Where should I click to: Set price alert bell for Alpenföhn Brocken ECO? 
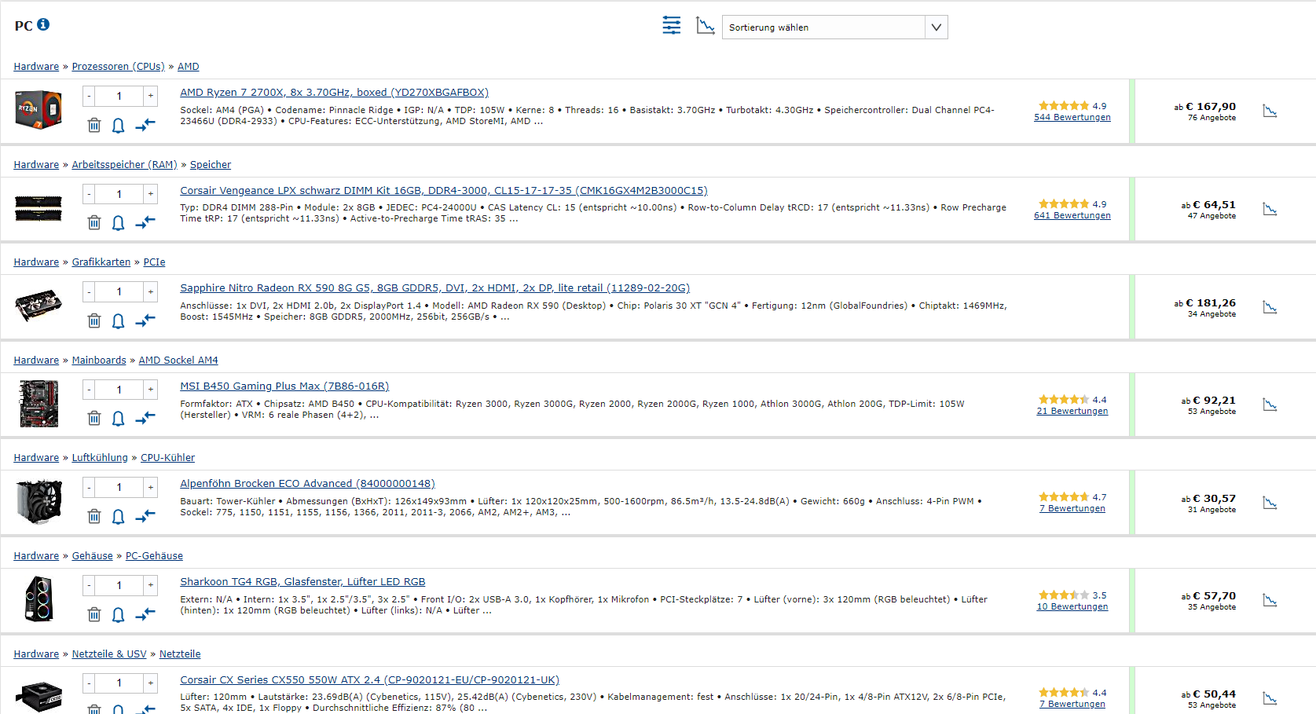point(119,516)
